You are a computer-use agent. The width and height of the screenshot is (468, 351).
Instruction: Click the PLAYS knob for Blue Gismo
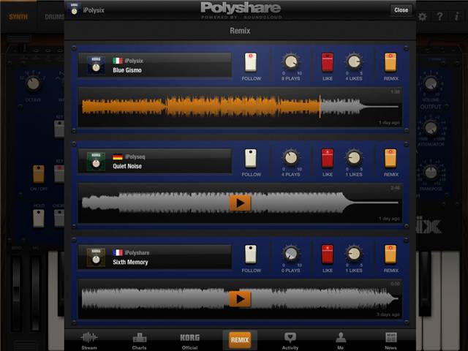coord(291,61)
